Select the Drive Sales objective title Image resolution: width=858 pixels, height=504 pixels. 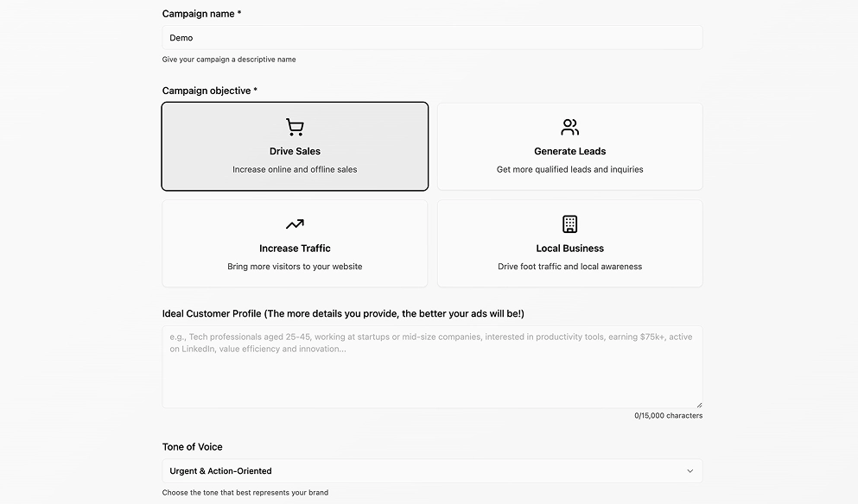pos(295,151)
